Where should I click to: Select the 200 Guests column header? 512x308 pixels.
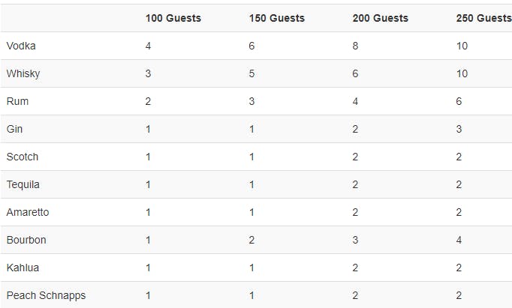(381, 18)
